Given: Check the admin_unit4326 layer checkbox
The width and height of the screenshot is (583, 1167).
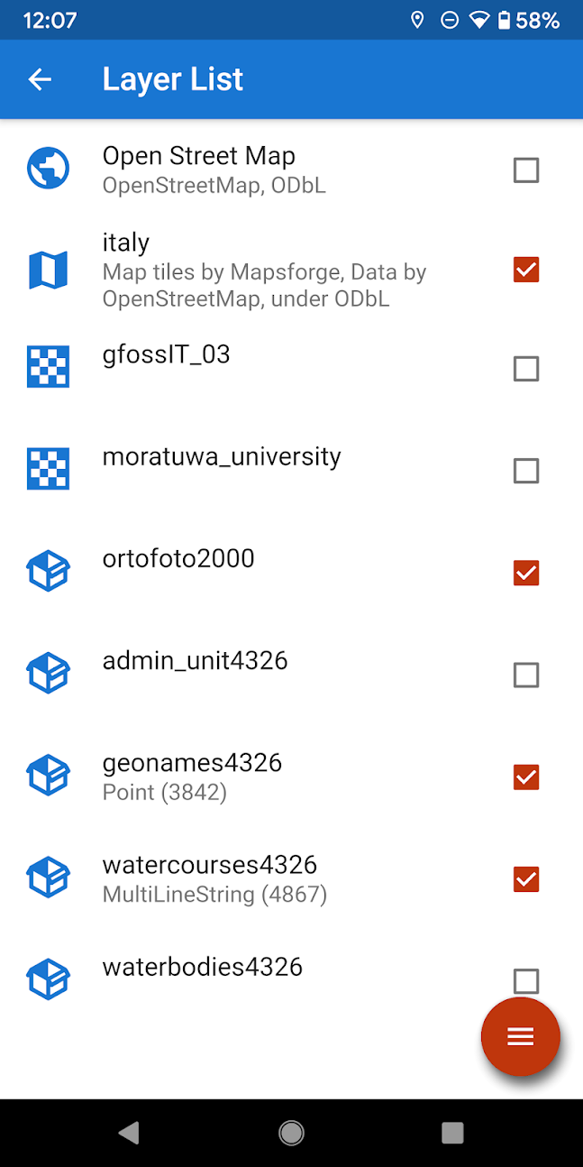Looking at the screenshot, I should [x=525, y=675].
